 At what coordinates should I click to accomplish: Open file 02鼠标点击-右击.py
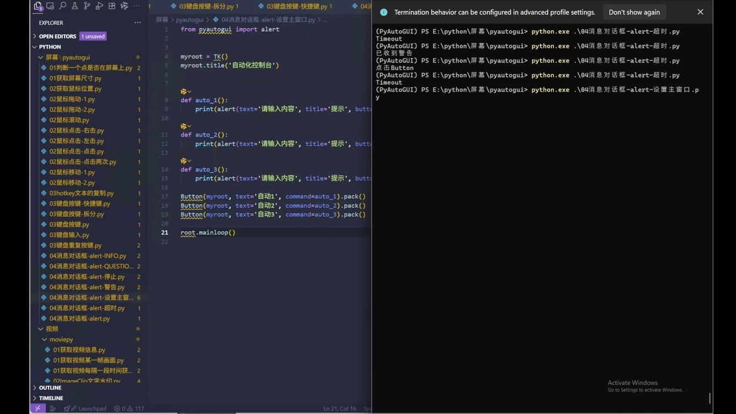(77, 130)
